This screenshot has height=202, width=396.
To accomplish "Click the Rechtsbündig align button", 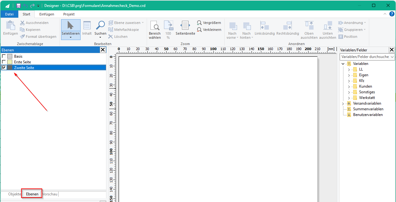I will 288,28.
